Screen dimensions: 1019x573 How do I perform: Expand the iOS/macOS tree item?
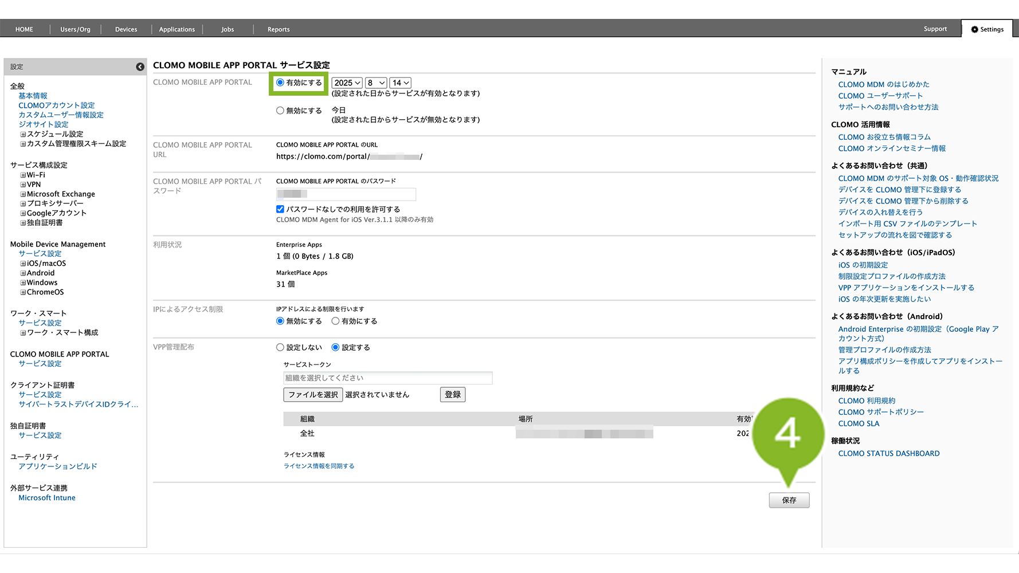point(23,264)
